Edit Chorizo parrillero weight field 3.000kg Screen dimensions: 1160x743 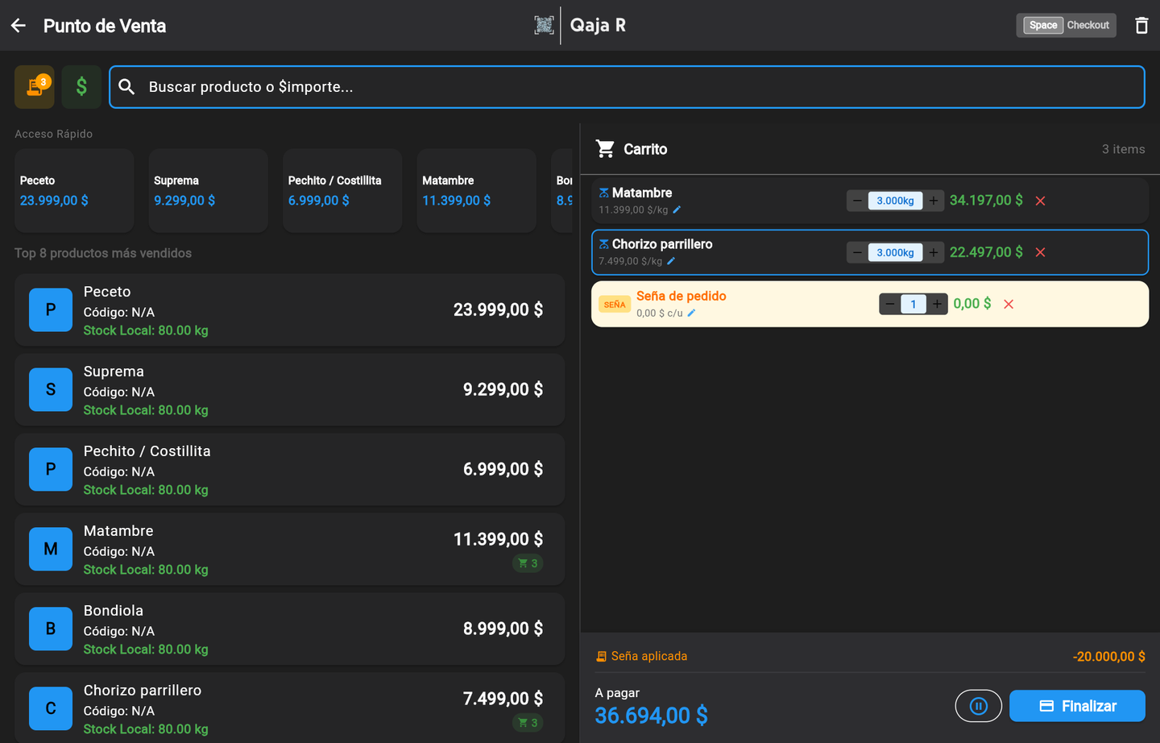point(895,252)
